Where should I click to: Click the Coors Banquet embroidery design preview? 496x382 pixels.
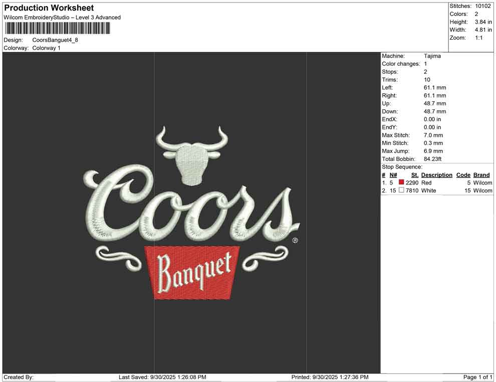tap(192, 213)
